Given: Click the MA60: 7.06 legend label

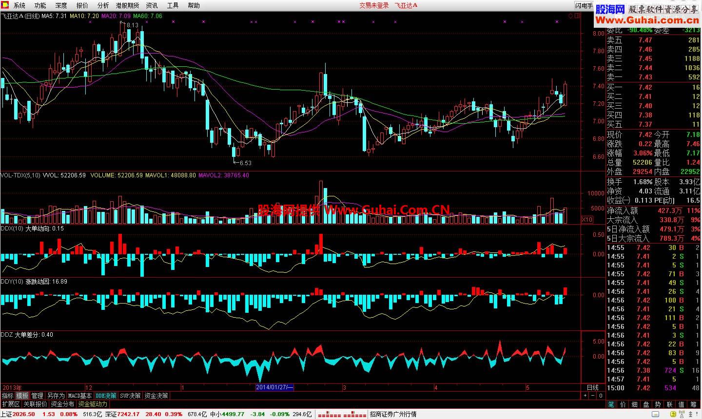Looking at the screenshot, I should coord(148,16).
